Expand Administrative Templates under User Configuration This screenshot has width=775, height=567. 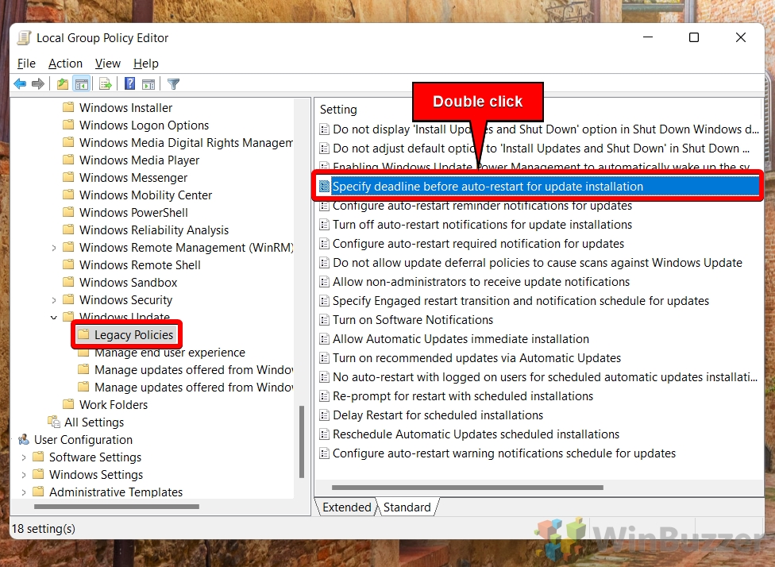(x=23, y=492)
